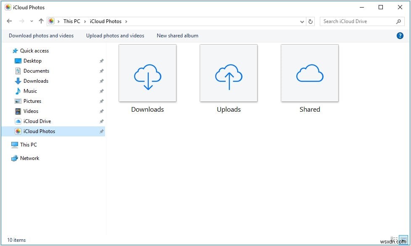Click Download photos and videos
Image resolution: width=411 pixels, height=246 pixels.
41,36
